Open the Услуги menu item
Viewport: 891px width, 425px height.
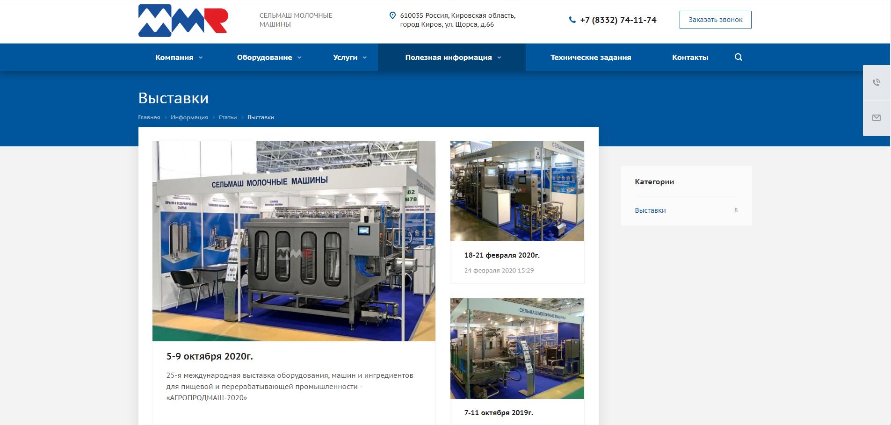[x=345, y=57]
